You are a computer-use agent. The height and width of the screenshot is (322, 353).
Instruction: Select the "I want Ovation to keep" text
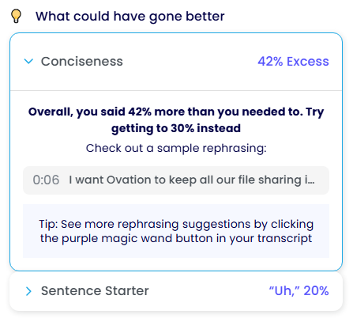point(118,180)
